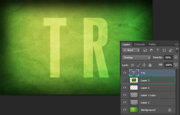Open Kind filter type dropdown
Viewport: 180px width, 115px height.
131,50
